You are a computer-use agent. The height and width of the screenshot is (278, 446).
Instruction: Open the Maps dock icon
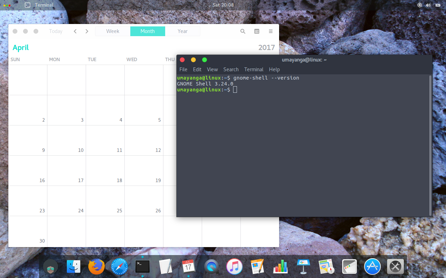(326, 267)
